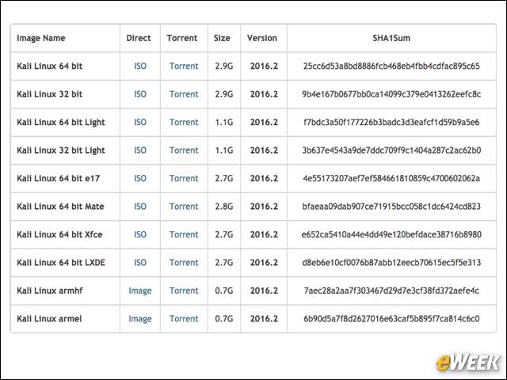Click the 1.1G size for 64 bit Light
Viewport: 507px width, 380px height.
click(223, 122)
